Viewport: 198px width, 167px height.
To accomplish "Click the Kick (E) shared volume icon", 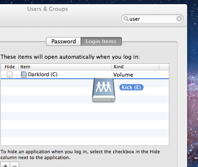I will coord(104,90).
